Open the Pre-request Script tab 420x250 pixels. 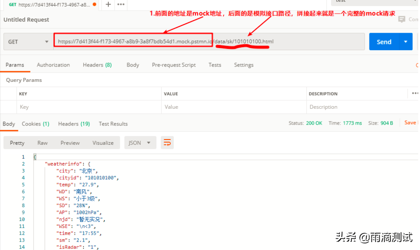(173, 65)
